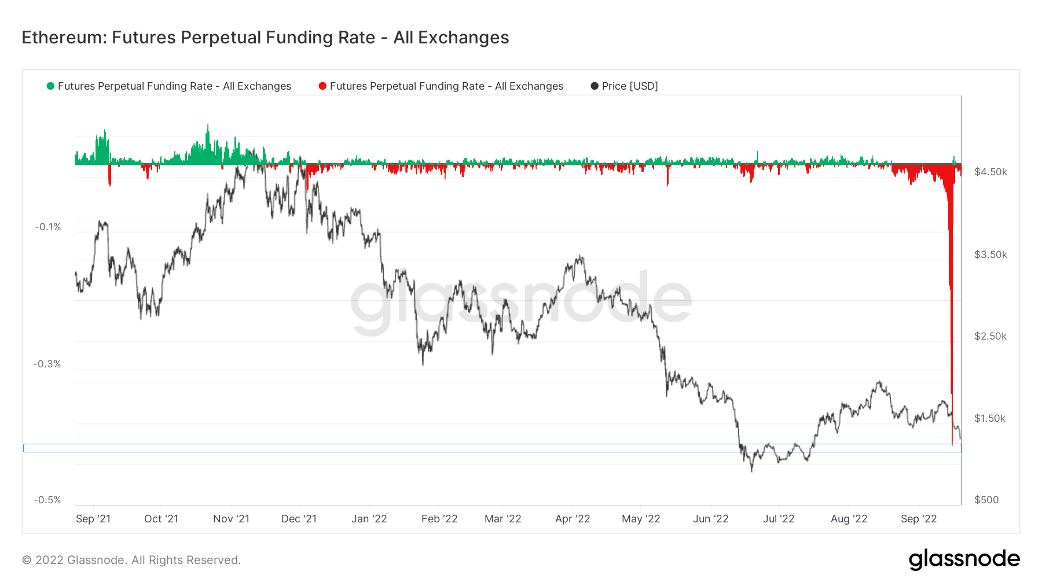
Task: Click the -0.1% left axis label
Action: pos(47,227)
